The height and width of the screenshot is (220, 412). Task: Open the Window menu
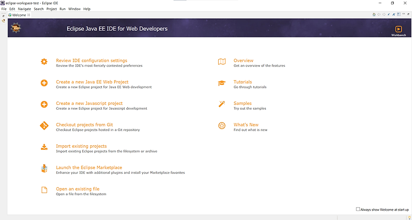click(74, 9)
